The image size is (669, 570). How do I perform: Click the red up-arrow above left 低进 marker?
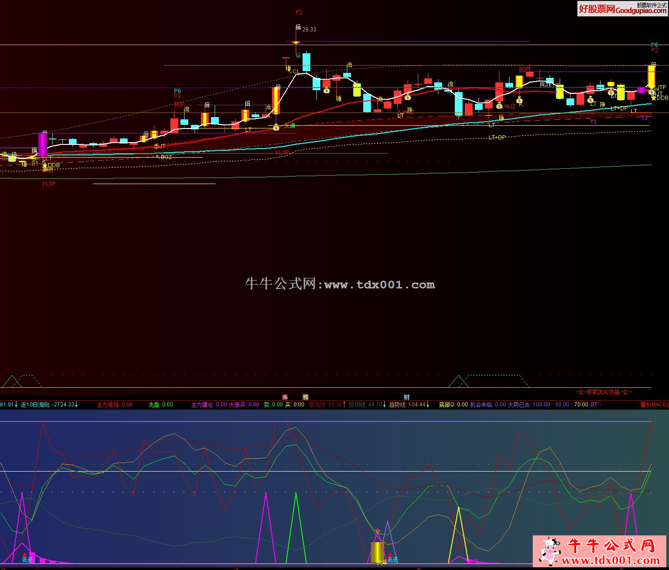coord(25,555)
